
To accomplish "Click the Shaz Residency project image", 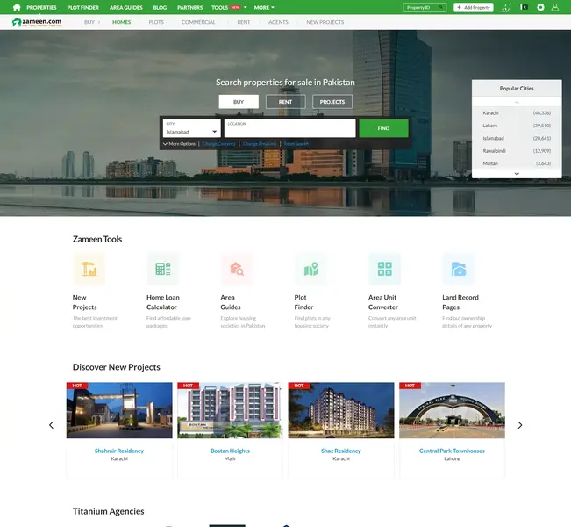I will (341, 410).
